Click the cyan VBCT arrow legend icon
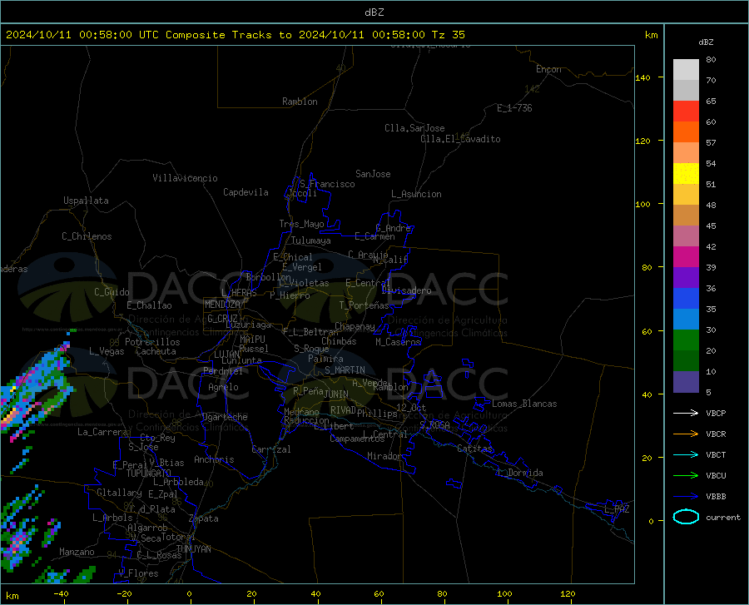This screenshot has width=749, height=605. 686,454
